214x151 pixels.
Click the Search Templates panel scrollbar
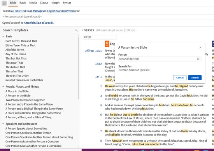78,68
